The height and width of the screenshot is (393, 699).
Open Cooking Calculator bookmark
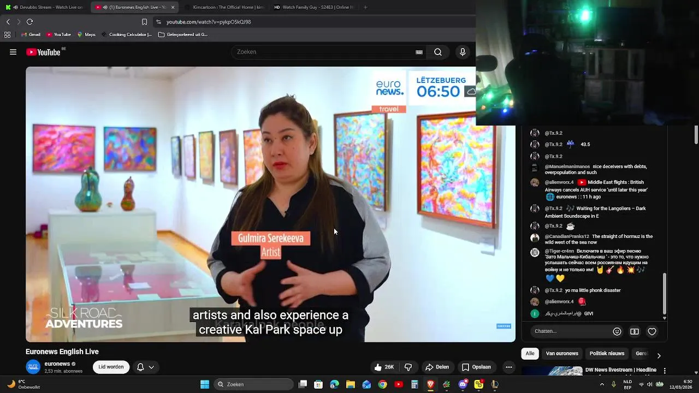coord(127,34)
